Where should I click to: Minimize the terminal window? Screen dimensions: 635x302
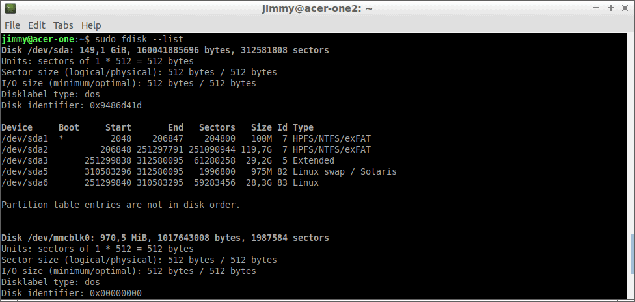pyautogui.click(x=596, y=8)
